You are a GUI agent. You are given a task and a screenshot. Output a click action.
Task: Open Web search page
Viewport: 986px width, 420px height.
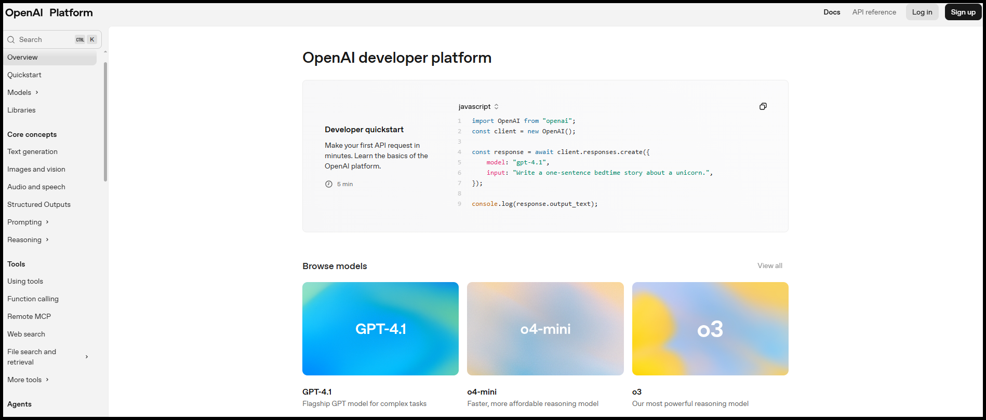tap(26, 334)
